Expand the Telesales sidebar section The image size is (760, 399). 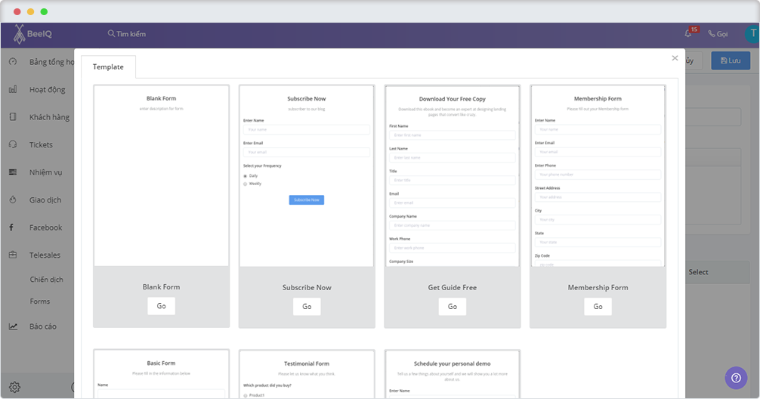click(45, 255)
